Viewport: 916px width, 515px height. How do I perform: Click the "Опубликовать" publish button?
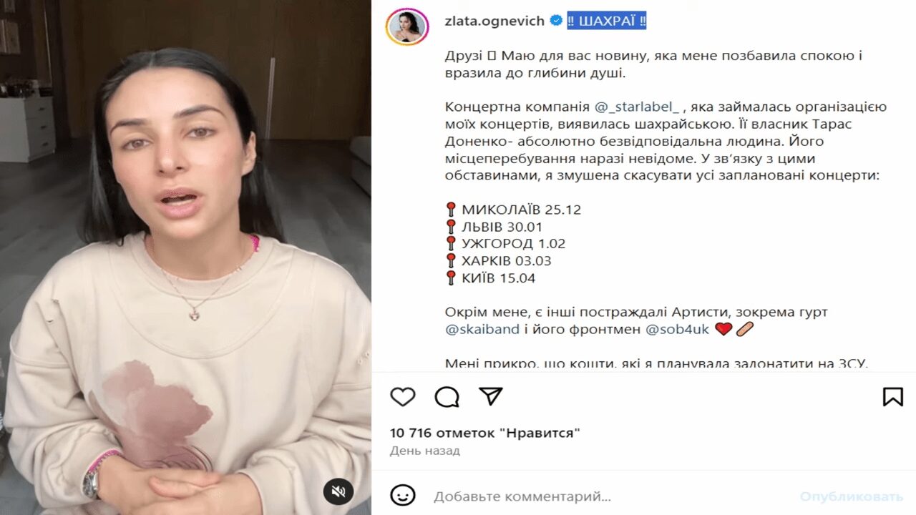[x=852, y=496]
